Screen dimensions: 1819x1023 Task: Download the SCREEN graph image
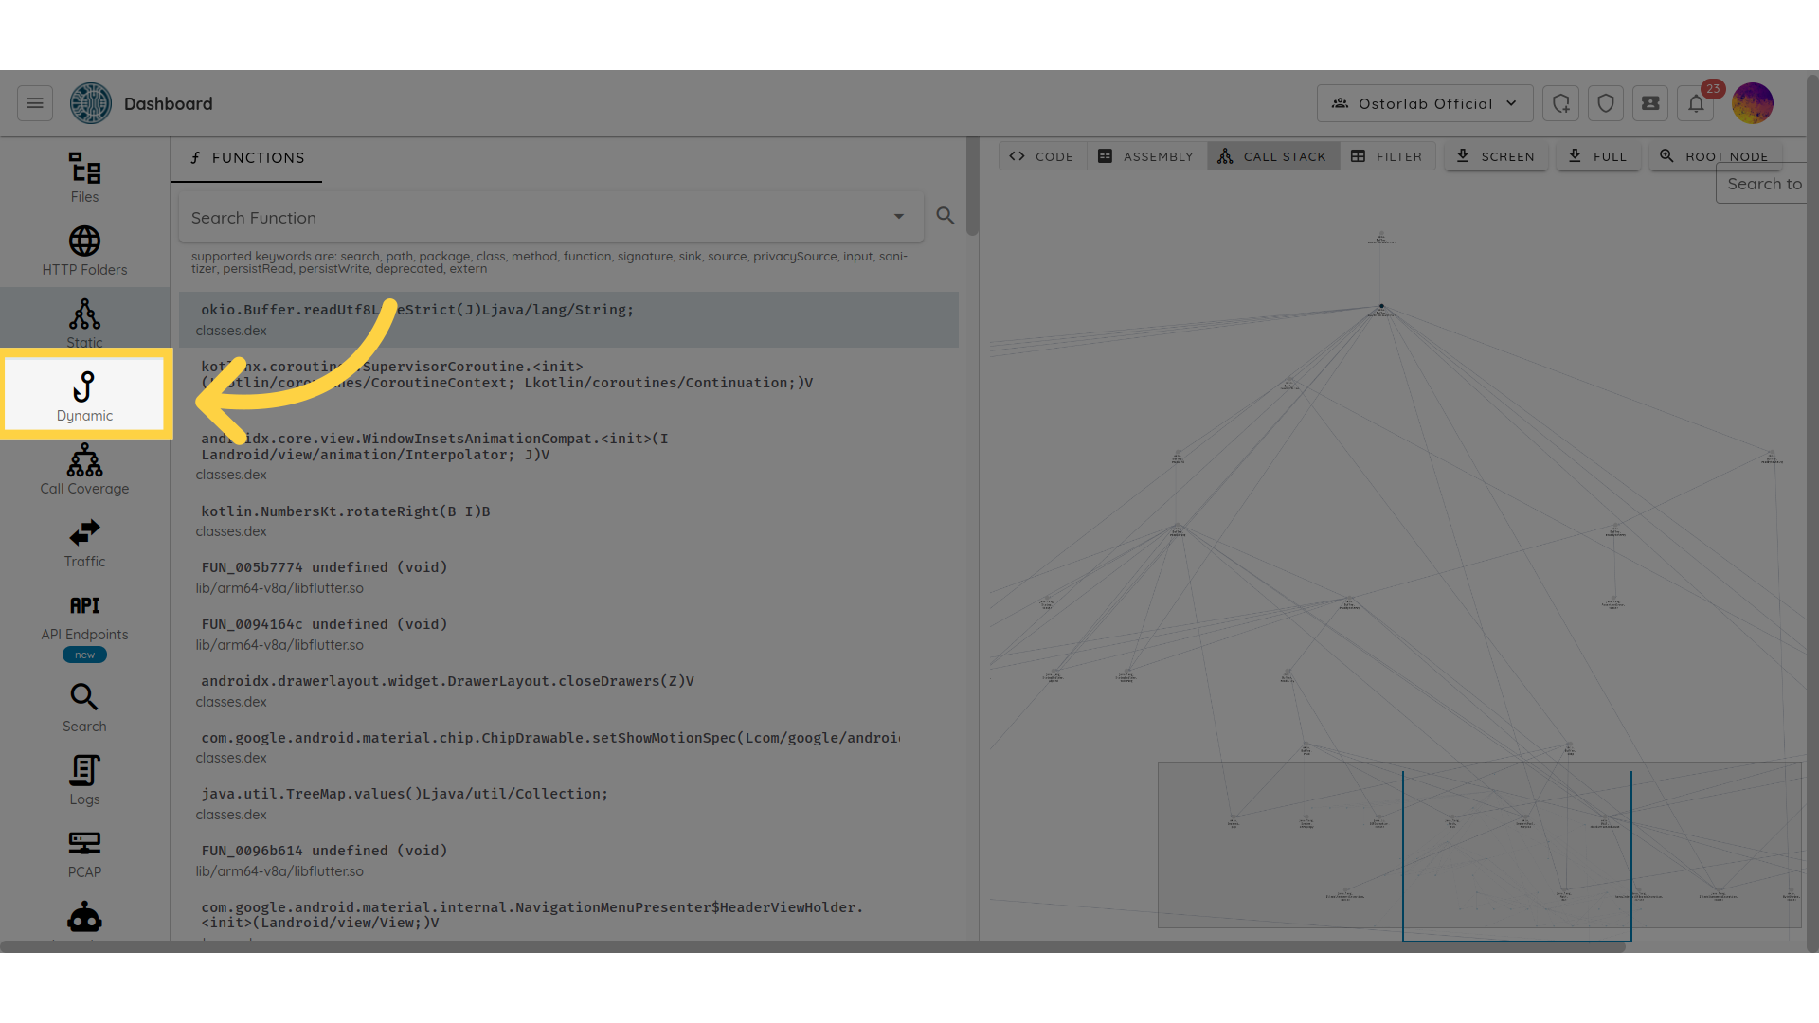1495,156
